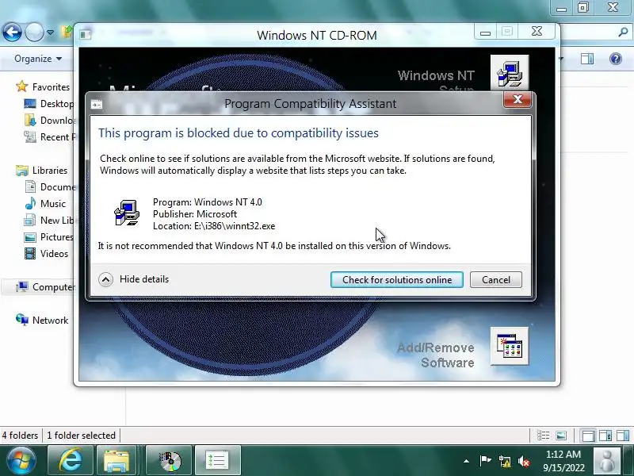Viewport: 634px width, 476px height.
Task: Cancel the Program Compatibility Assistant dialog
Action: (496, 280)
